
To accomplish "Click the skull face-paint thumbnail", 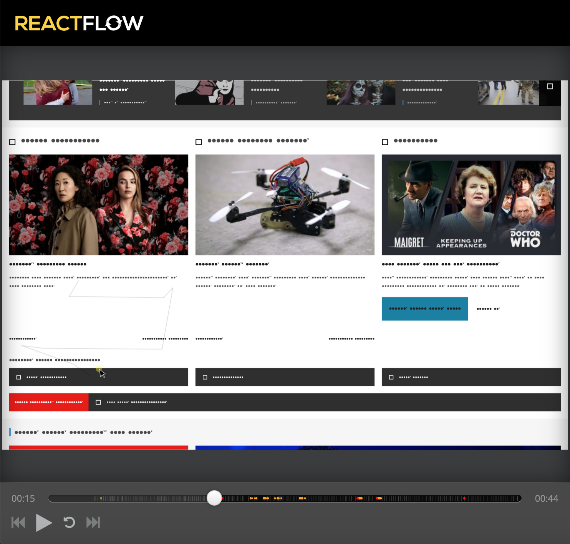I will [361, 93].
